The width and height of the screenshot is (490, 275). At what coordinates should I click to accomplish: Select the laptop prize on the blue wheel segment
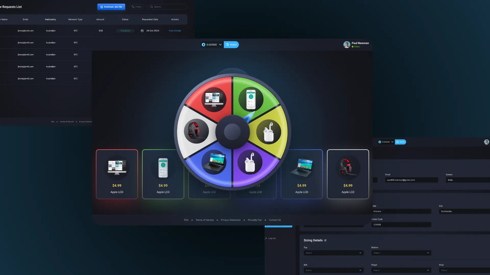214,162
